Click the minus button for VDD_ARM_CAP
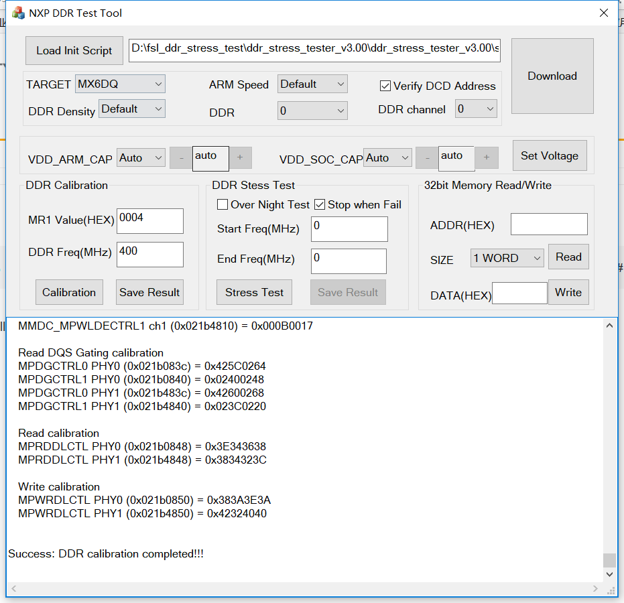The width and height of the screenshot is (624, 603). 181,157
